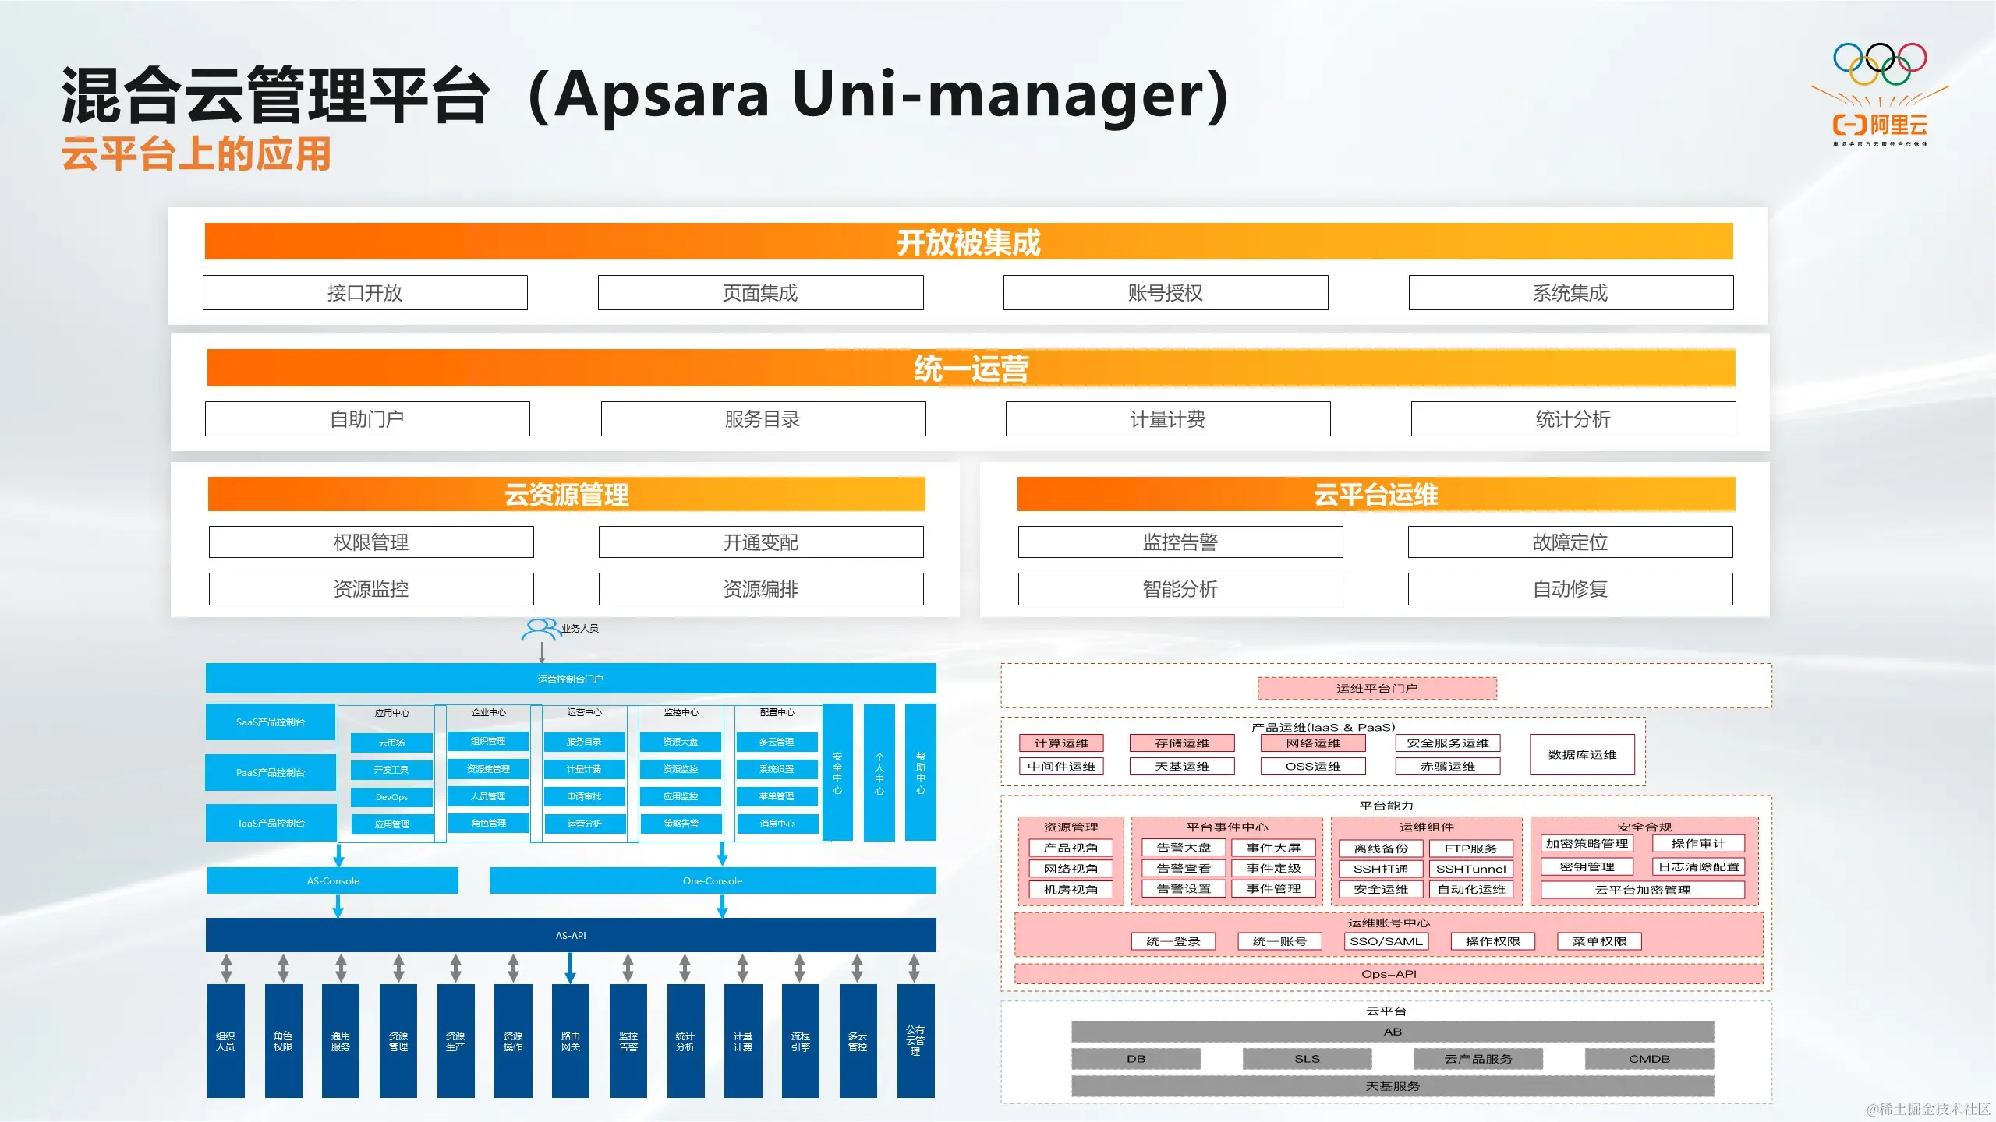Select the gray CMDB block
The height and width of the screenshot is (1122, 1996).
pyautogui.click(x=1649, y=1059)
